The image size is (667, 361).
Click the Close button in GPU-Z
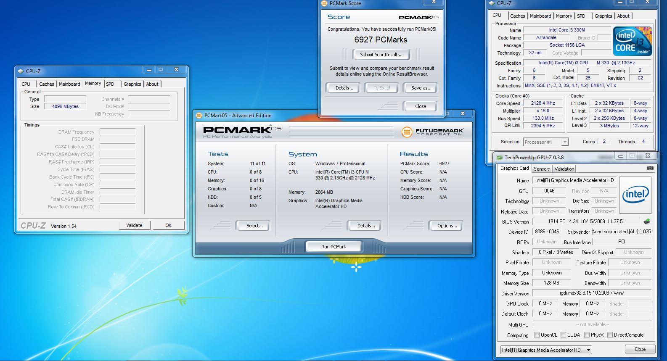click(x=640, y=349)
